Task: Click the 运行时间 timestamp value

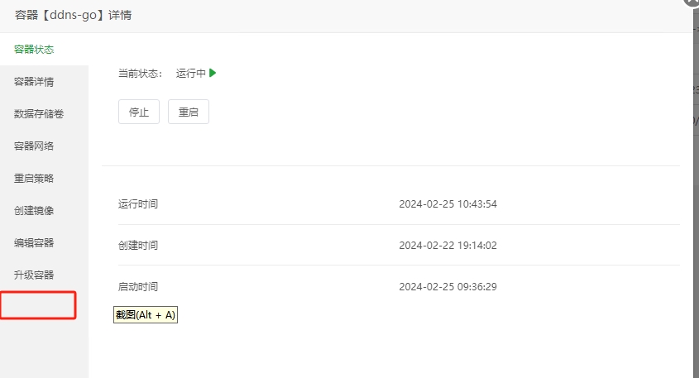Action: coord(448,204)
